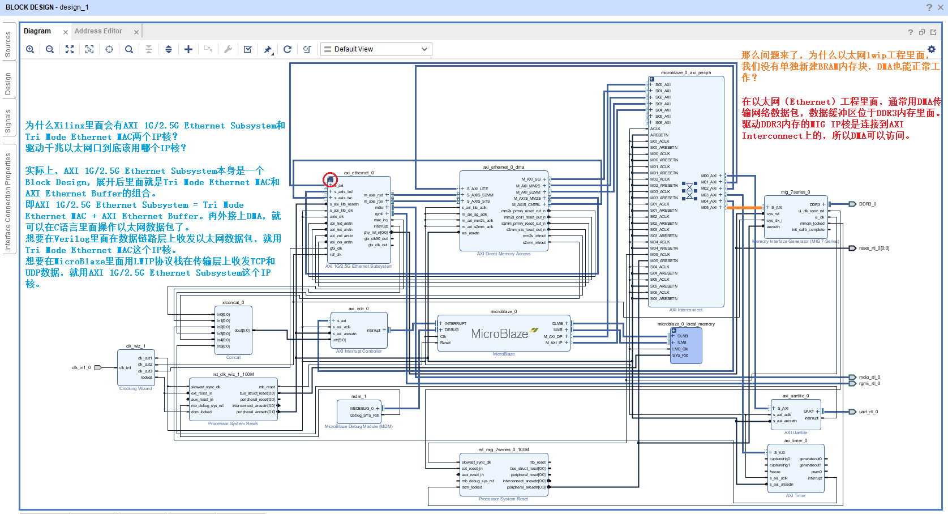
Task: Add IP using the plus icon
Action: [x=188, y=49]
